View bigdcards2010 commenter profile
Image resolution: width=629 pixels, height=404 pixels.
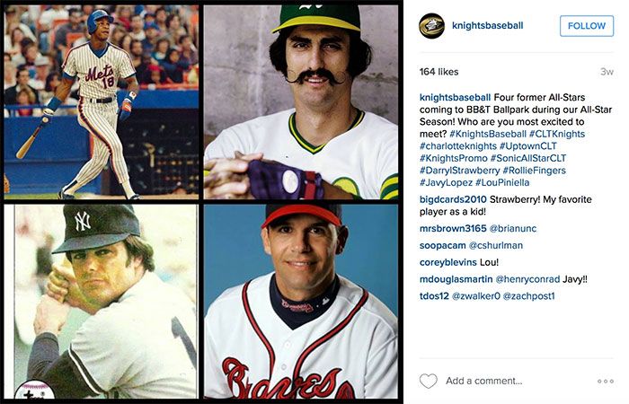(x=453, y=199)
